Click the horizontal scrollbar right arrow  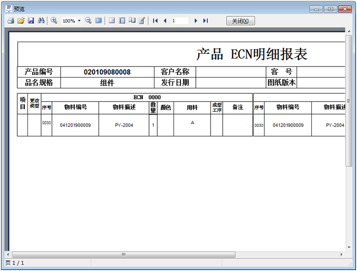(x=341, y=254)
